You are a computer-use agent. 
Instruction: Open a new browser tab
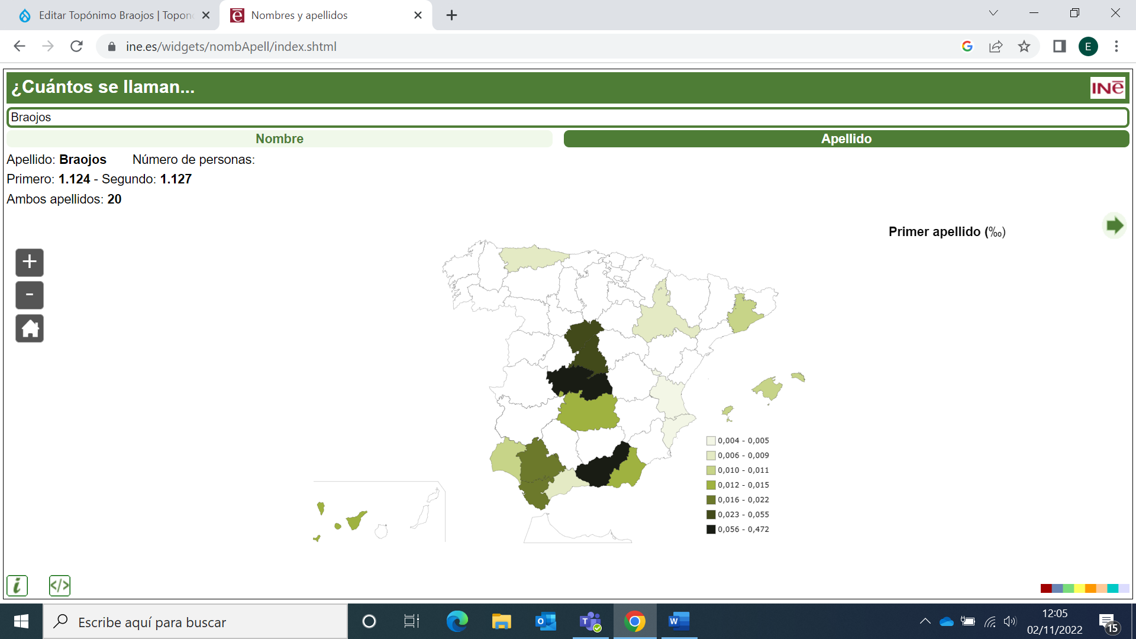(x=451, y=15)
